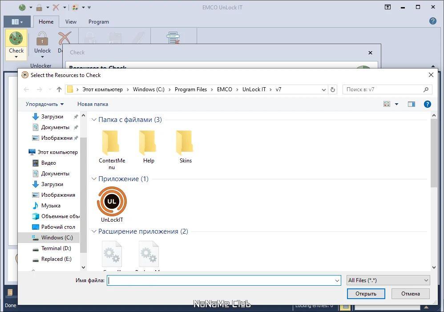444x312 pixels.
Task: Switch to the Program ribbon tab
Action: click(98, 22)
